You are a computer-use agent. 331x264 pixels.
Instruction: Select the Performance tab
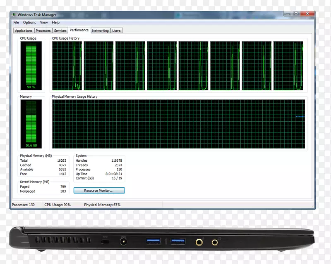79,30
